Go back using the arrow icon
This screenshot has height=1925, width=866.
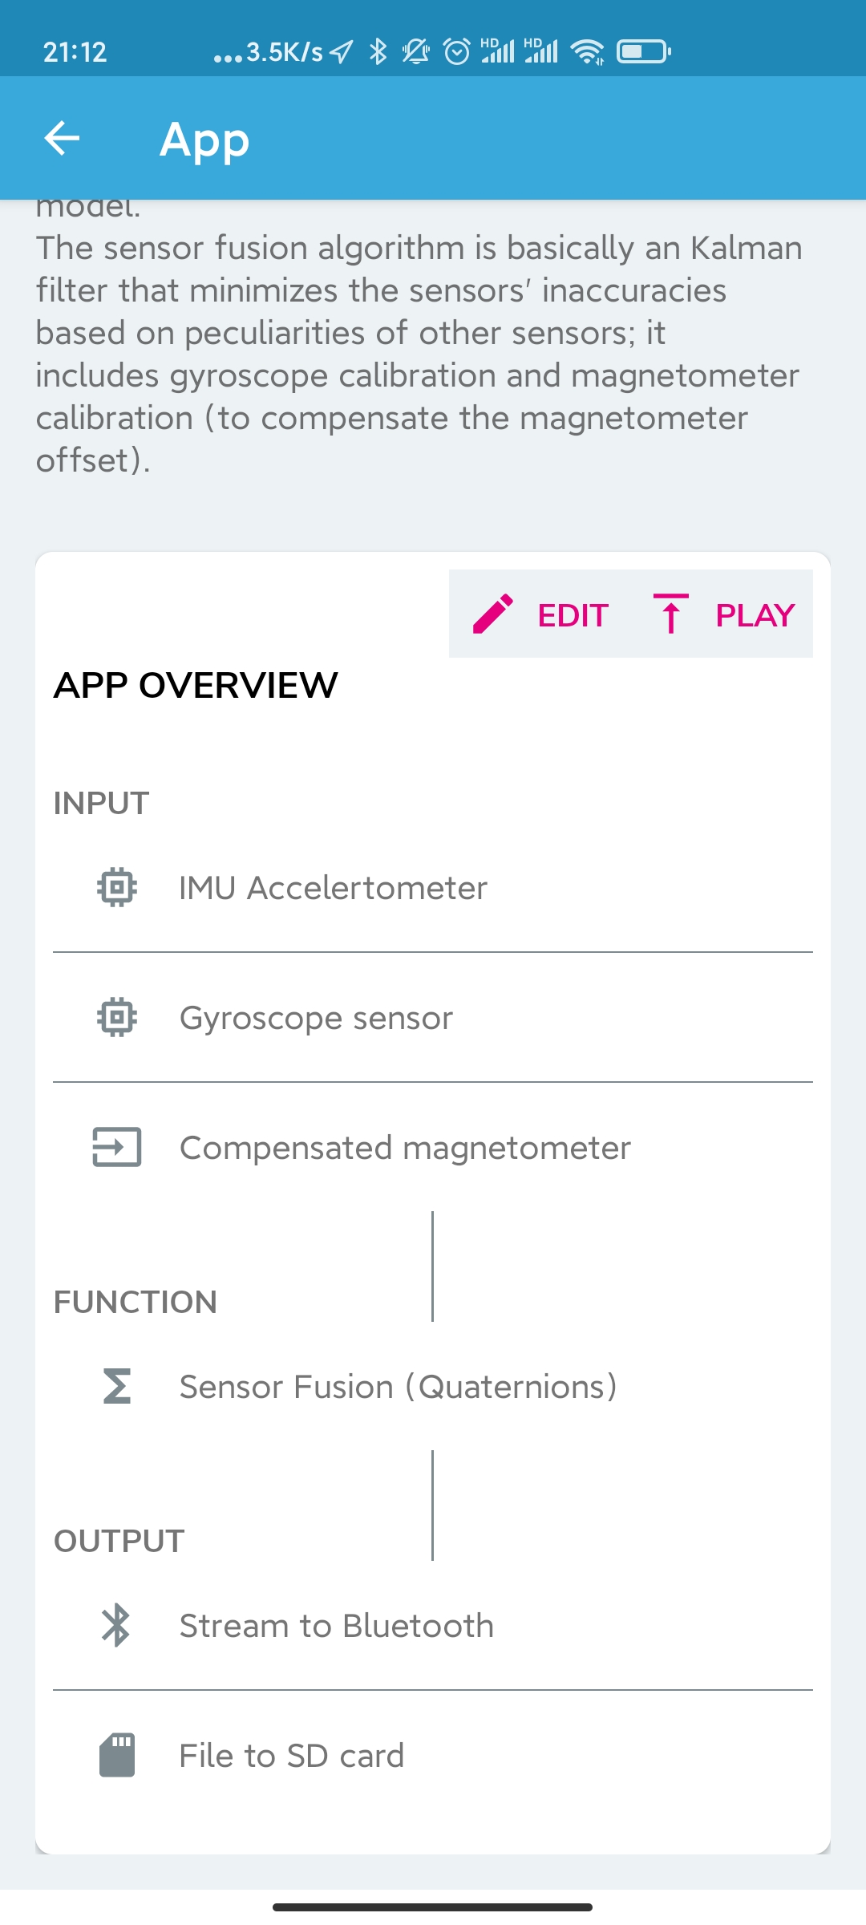coord(62,138)
